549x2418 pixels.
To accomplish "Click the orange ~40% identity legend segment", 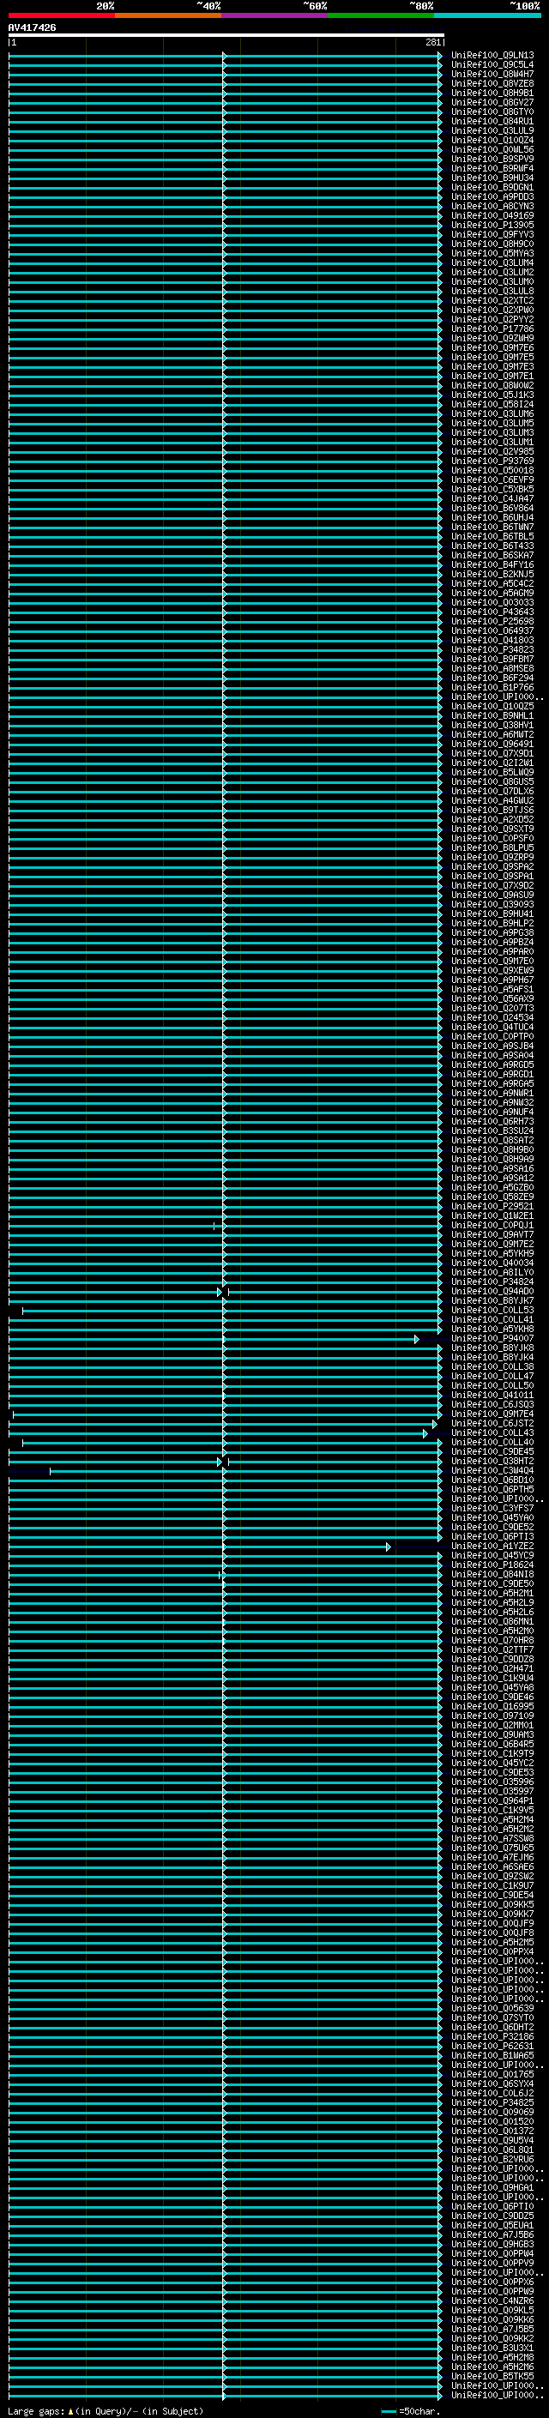I will (168, 15).
